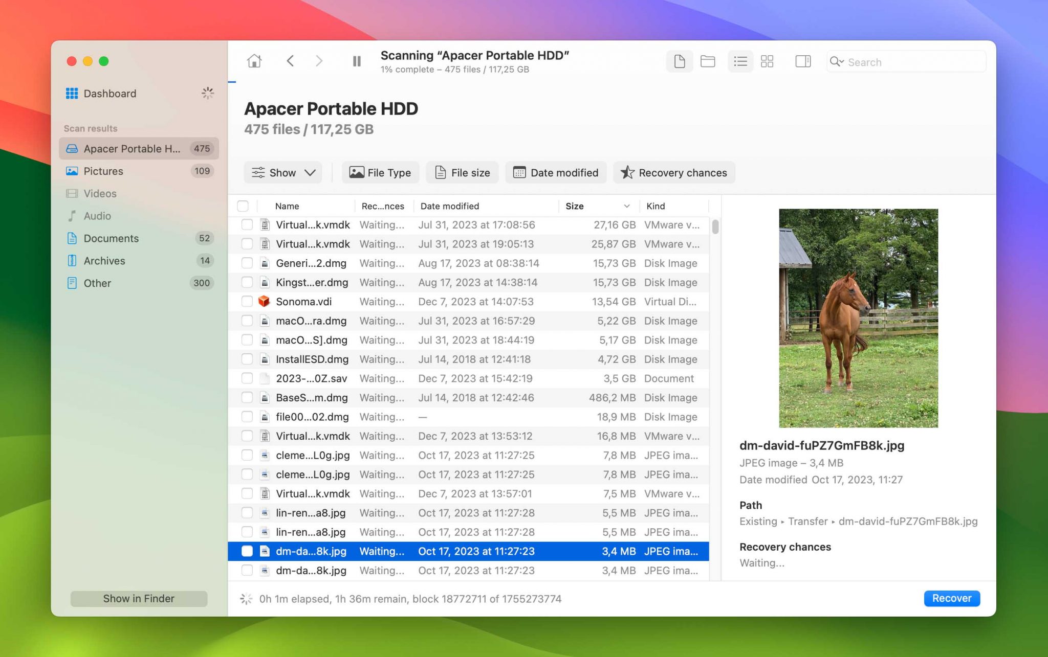Toggle the preview sidebar panel
The height and width of the screenshot is (657, 1048).
802,61
